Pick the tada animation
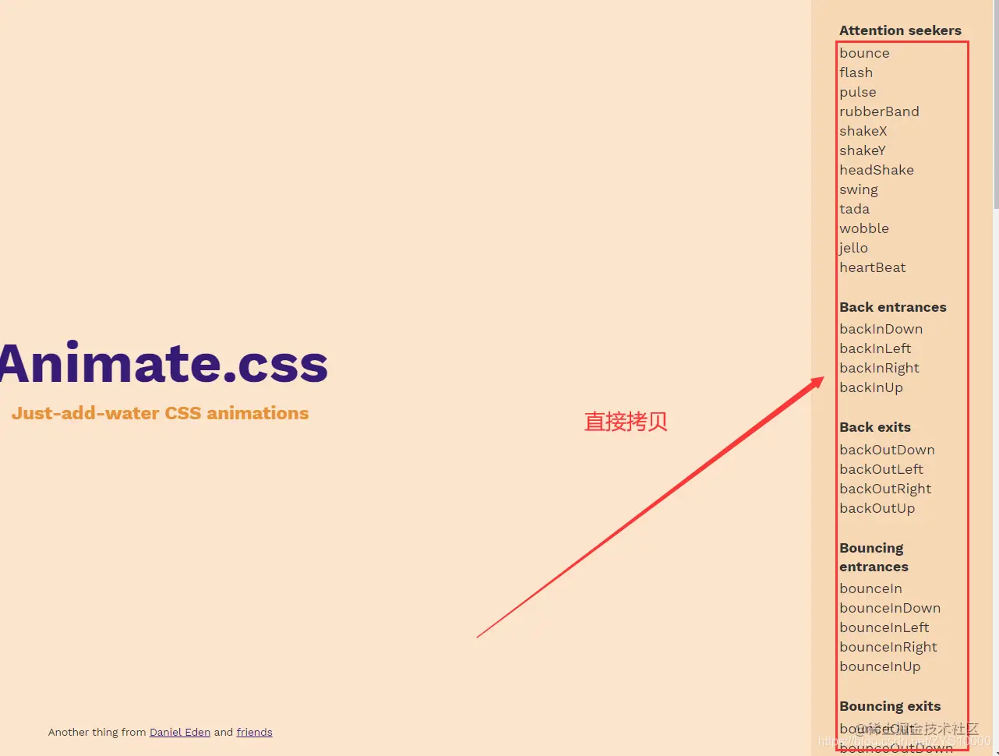 854,209
